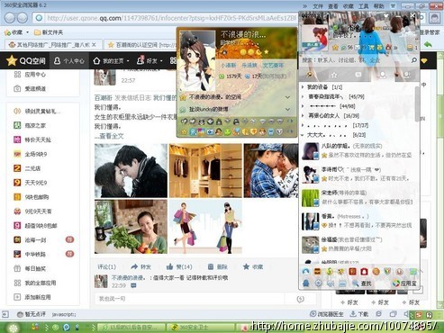Click the 二元店 app icon
Image resolution: width=444 pixels, height=333 pixels.
[17, 168]
